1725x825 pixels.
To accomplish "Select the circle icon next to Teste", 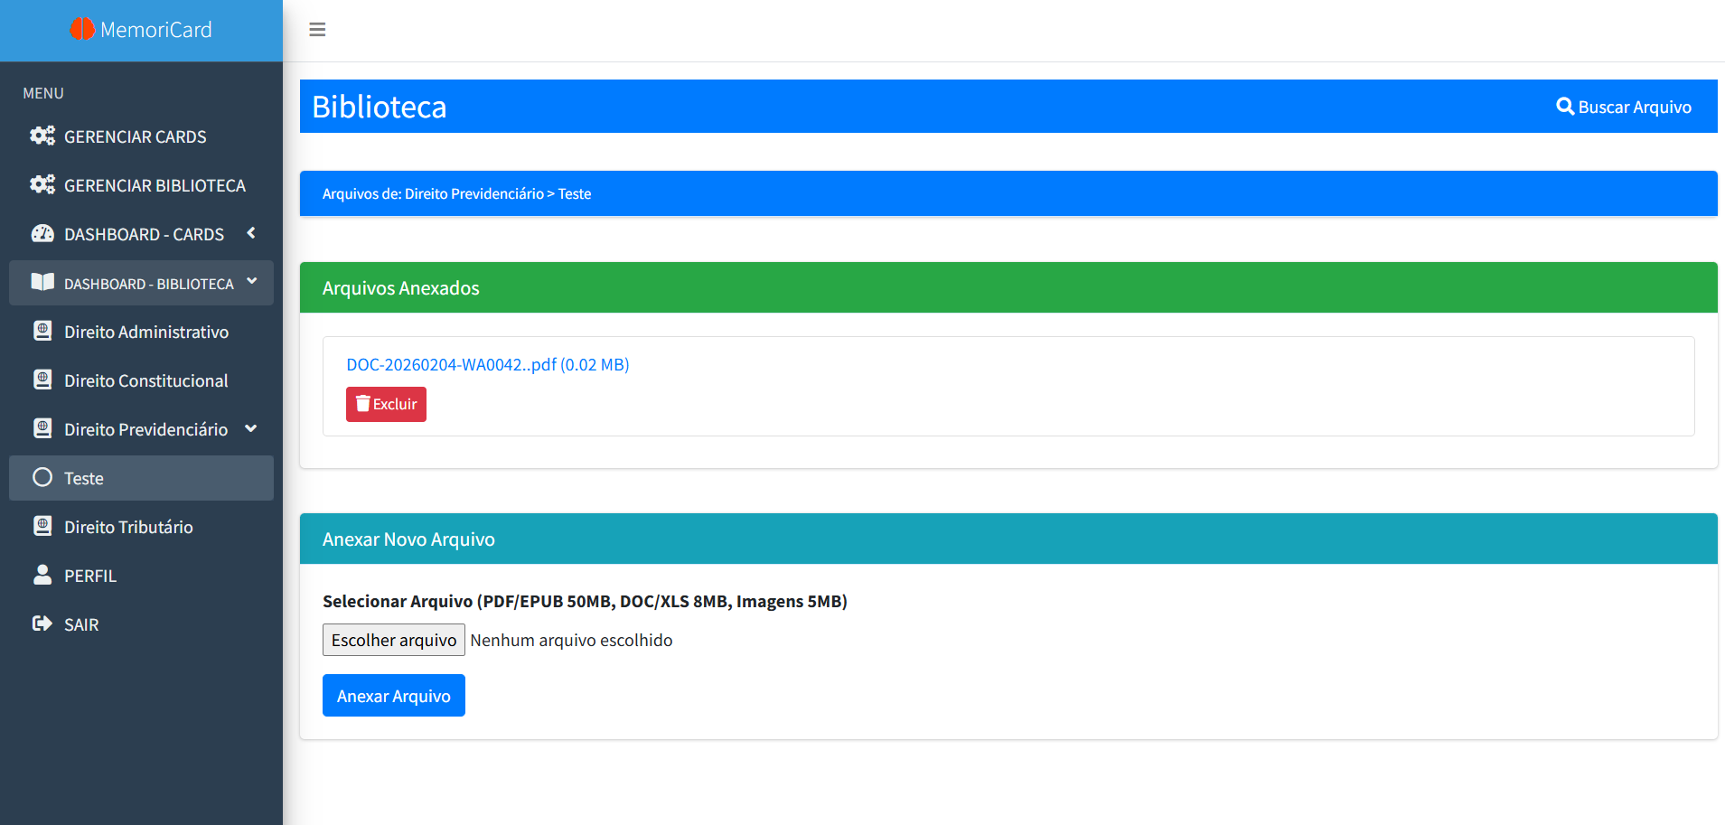I will click(42, 478).
